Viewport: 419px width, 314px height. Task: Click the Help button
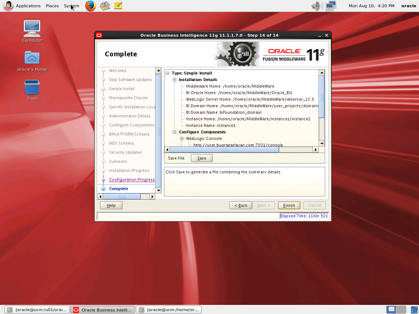[x=111, y=205]
